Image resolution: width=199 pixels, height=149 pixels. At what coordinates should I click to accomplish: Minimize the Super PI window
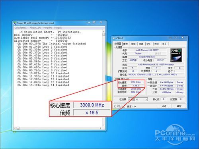pos(89,23)
